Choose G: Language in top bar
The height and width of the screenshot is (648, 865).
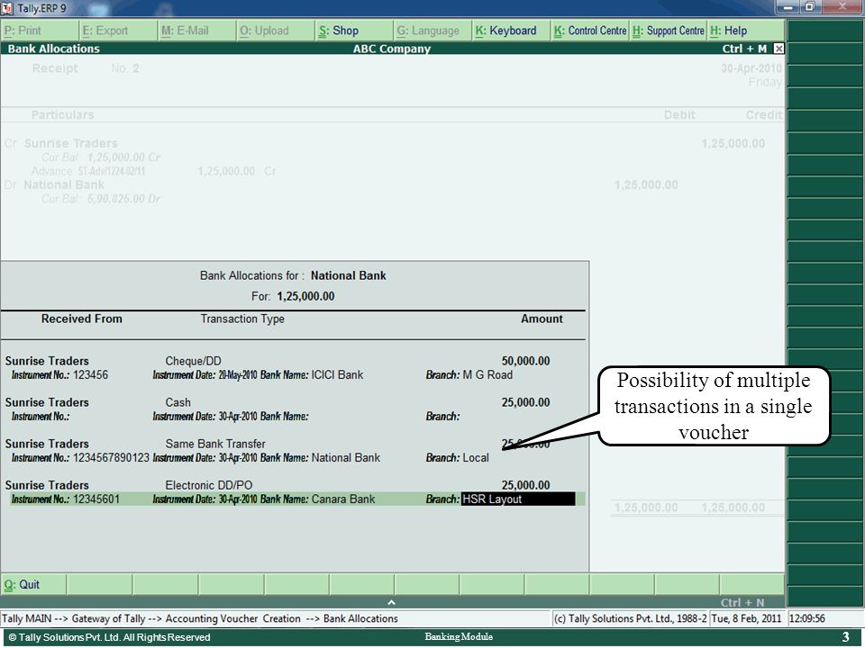(432, 31)
